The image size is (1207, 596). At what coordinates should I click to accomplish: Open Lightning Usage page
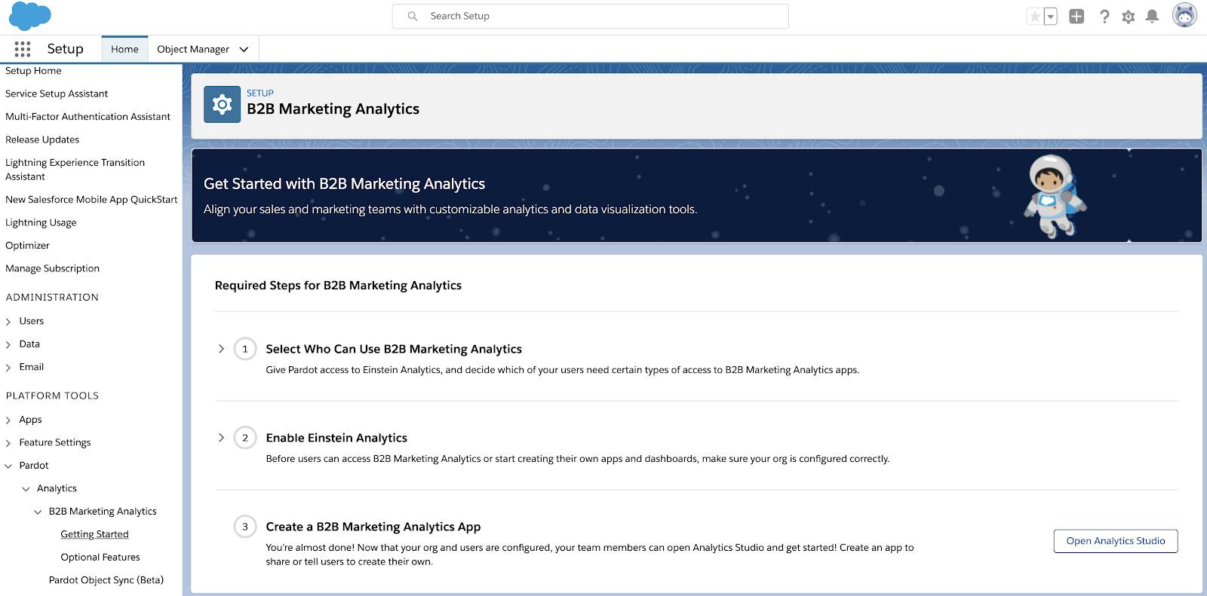41,222
